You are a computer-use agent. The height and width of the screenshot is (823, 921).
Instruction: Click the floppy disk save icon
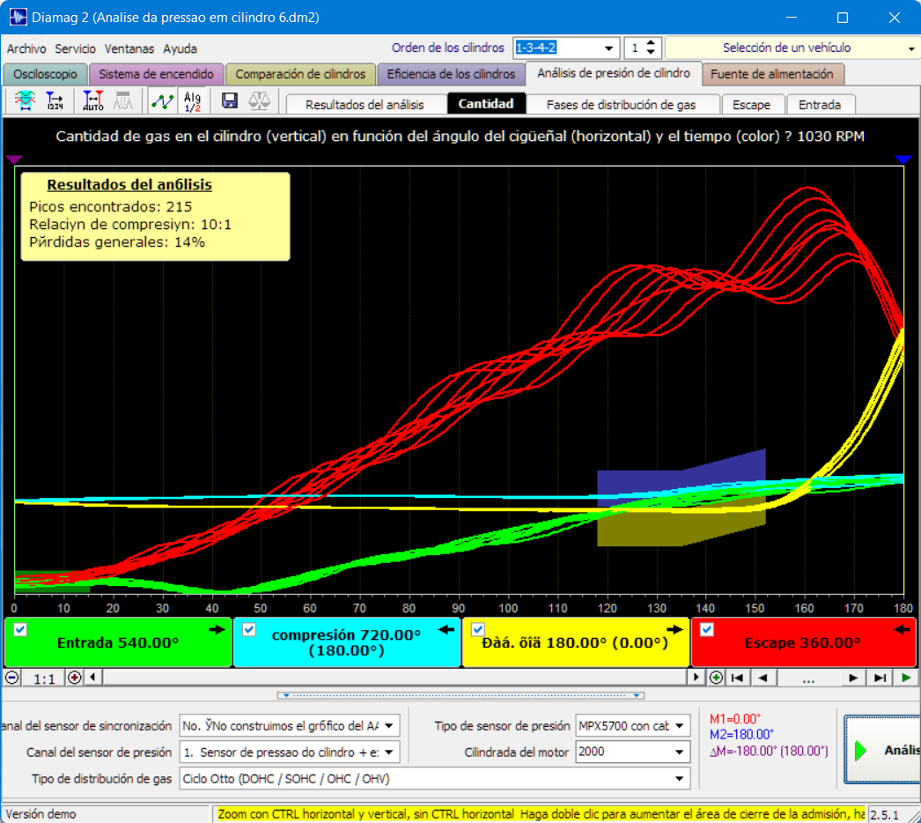pos(230,101)
